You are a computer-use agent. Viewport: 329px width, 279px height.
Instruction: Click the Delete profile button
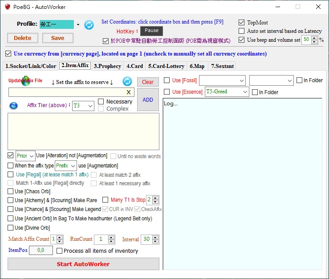click(23, 38)
